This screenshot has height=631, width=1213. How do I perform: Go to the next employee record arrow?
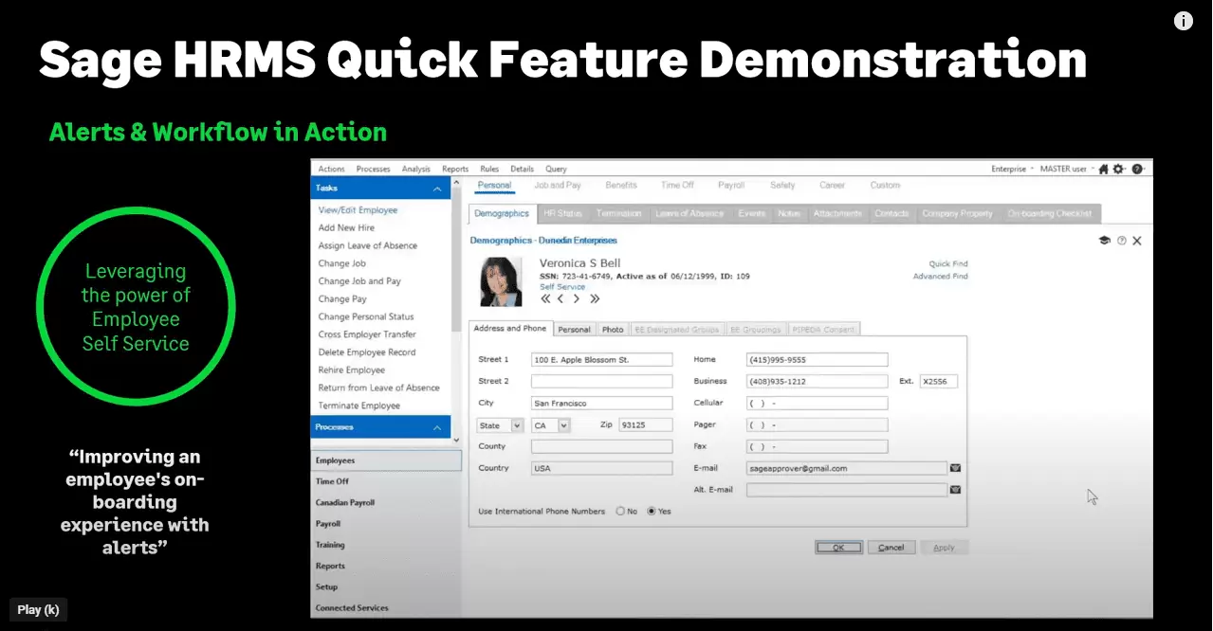click(x=576, y=299)
